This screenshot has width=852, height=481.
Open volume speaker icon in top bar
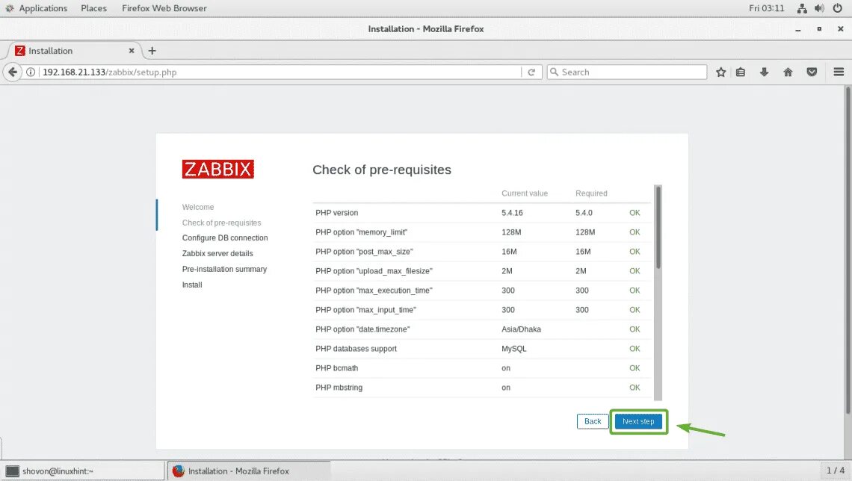point(819,8)
